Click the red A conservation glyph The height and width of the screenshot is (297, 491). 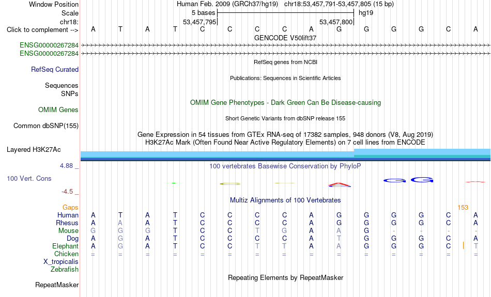pos(340,184)
